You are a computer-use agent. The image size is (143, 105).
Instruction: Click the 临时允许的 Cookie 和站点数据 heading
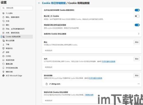pyautogui.click(x=56, y=92)
